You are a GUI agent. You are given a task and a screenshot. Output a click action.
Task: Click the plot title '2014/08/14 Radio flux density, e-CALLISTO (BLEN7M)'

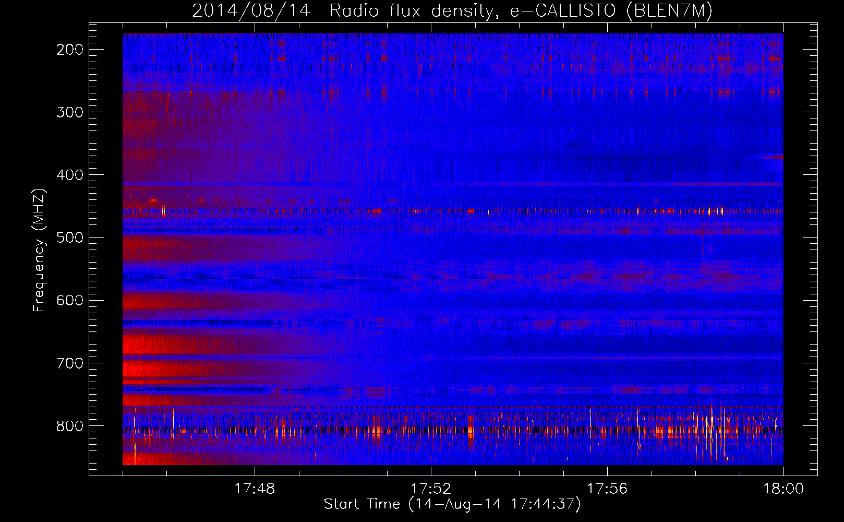(452, 11)
